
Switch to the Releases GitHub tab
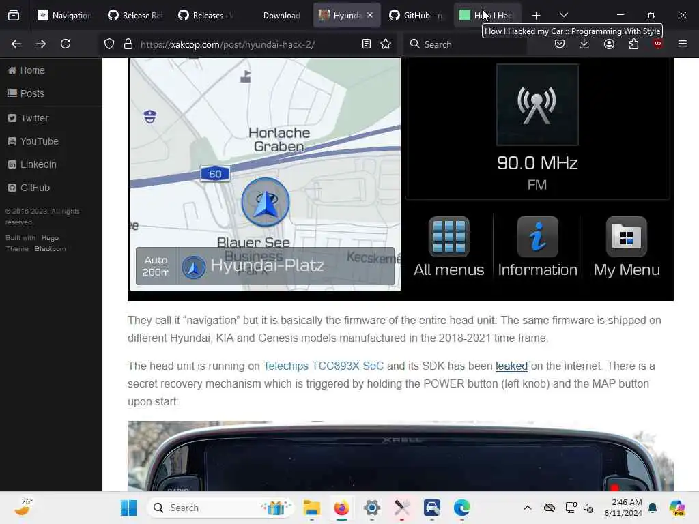tap(206, 16)
